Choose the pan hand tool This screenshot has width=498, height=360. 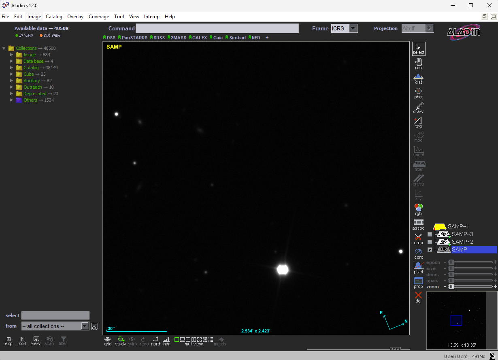pyautogui.click(x=419, y=64)
